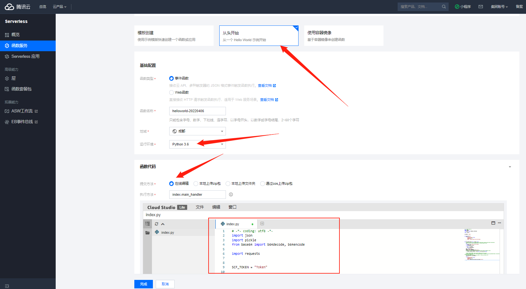Image resolution: width=526 pixels, height=289 pixels.
Task: Click the info icon beside handler field
Action: [x=231, y=194]
